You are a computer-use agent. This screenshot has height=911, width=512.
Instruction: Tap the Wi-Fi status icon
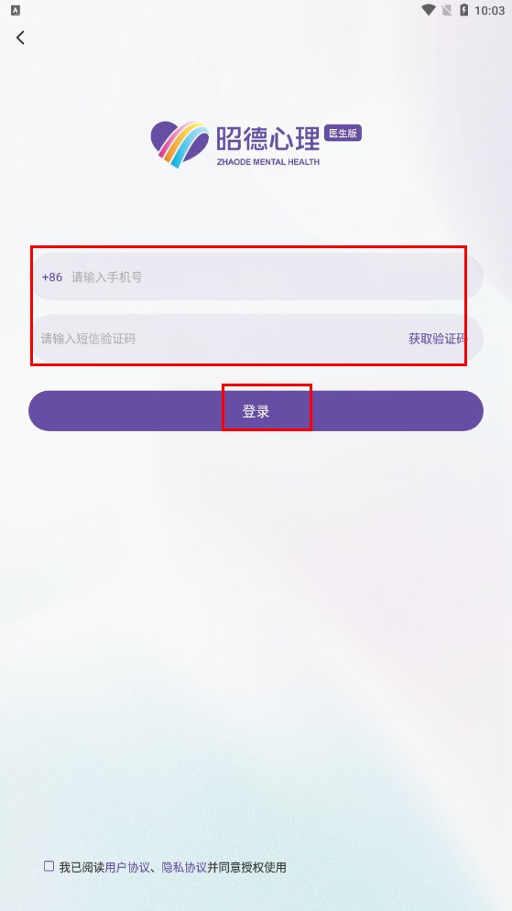tap(429, 10)
